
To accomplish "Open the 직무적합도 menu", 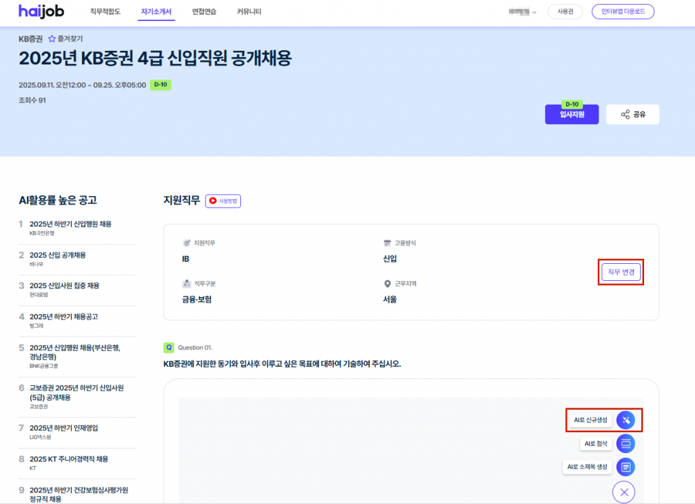I will (105, 12).
